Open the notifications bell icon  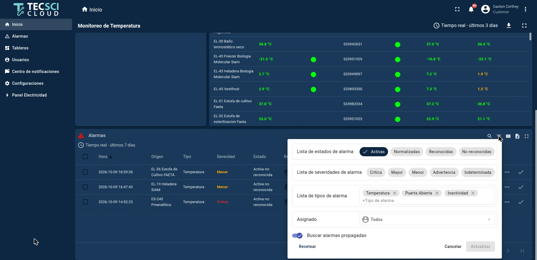471,9
